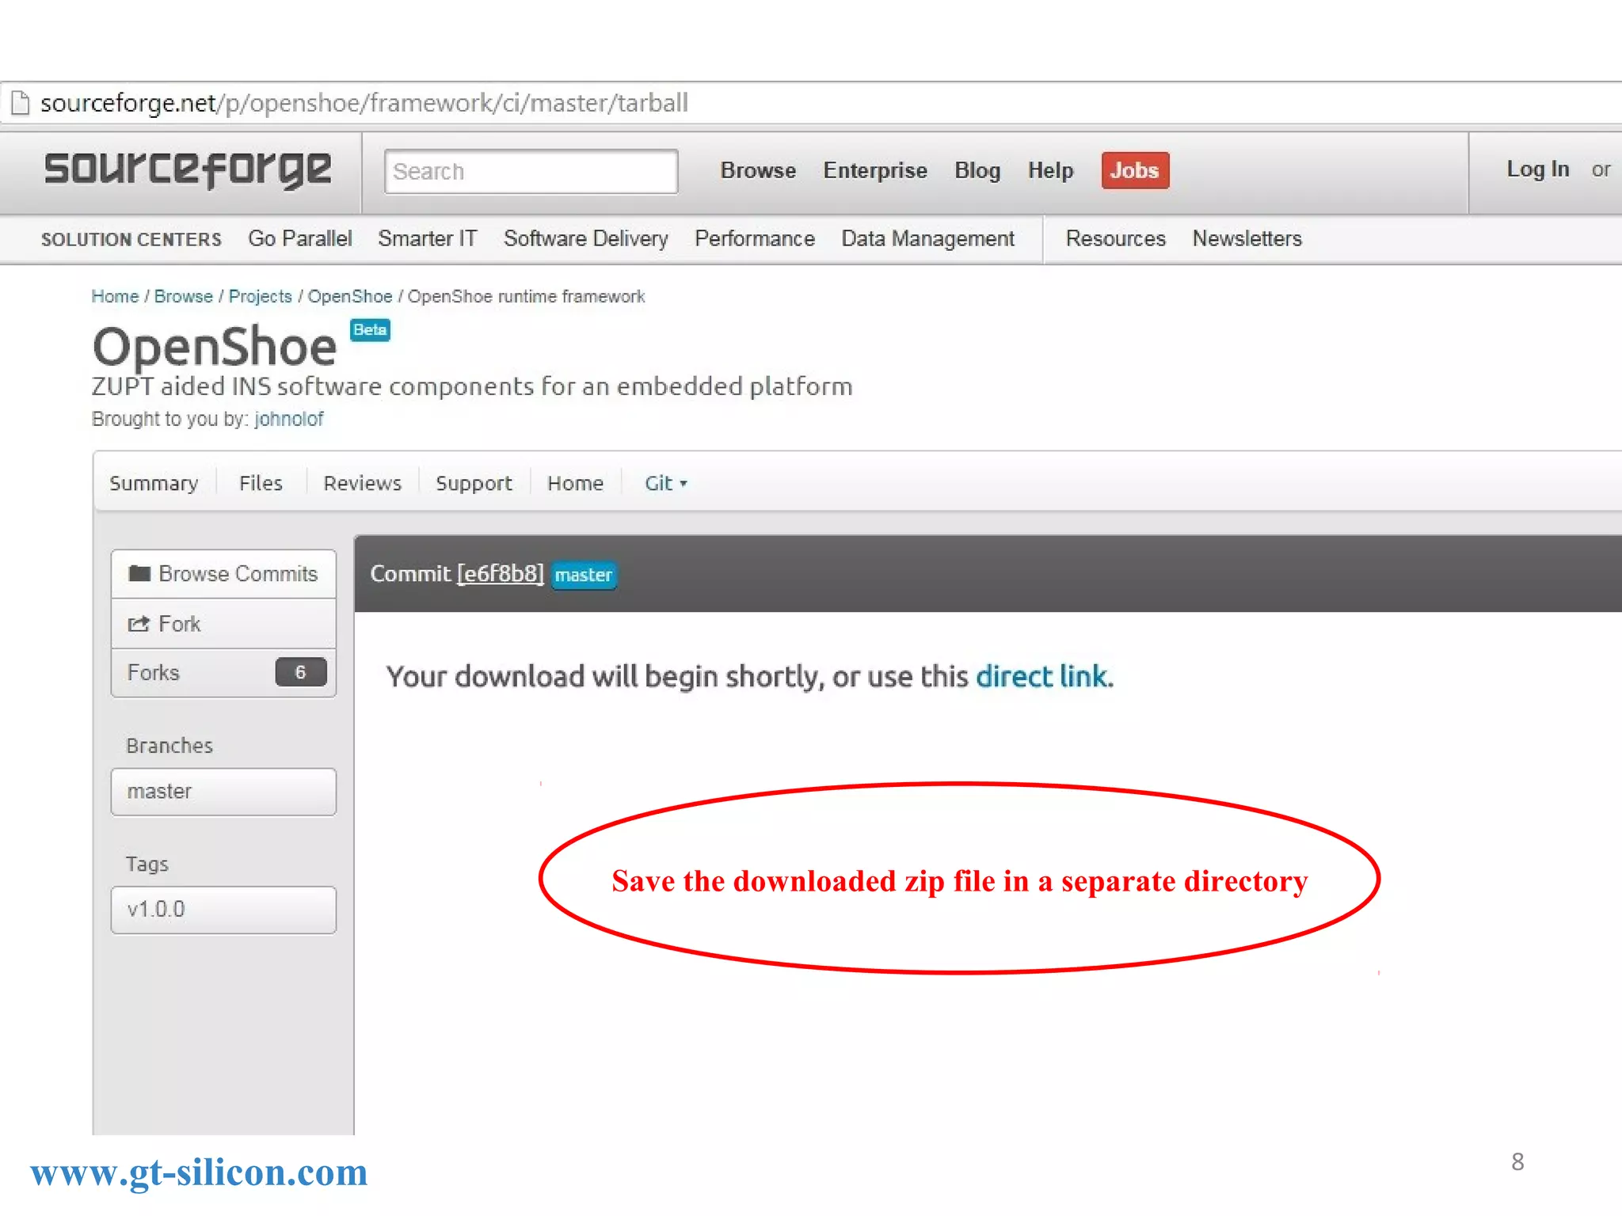Click the red Jobs button

[x=1135, y=170]
